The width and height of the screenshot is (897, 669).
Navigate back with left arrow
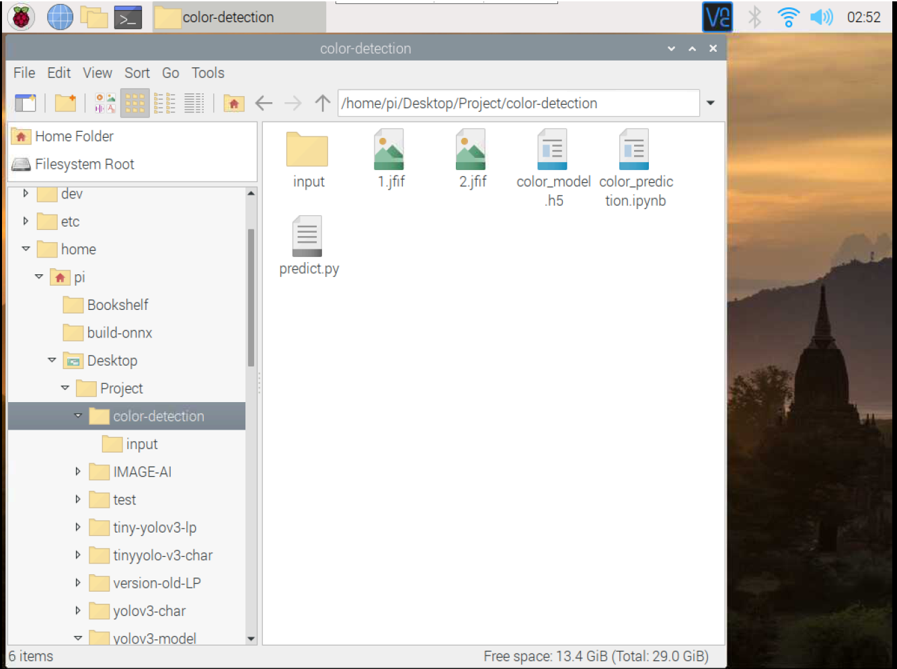[x=264, y=103]
